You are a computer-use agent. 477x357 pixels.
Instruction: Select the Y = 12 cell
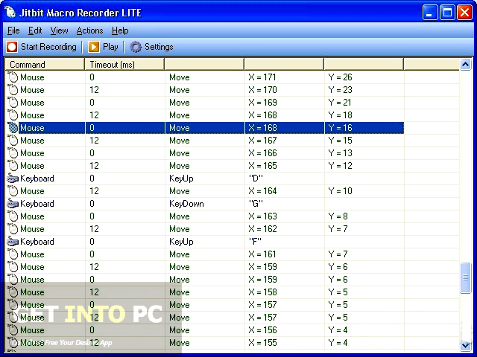(x=340, y=166)
